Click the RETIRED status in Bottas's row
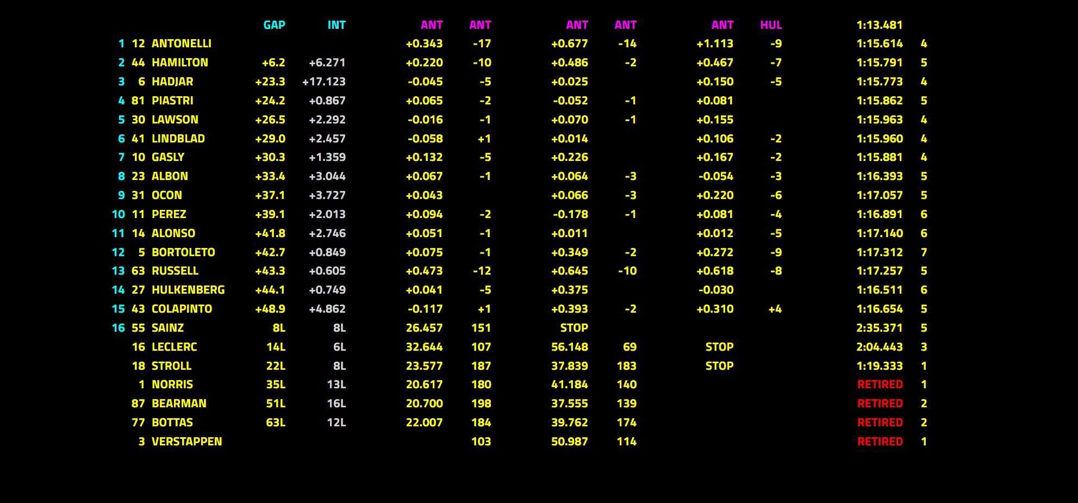1078x503 pixels. [x=880, y=423]
